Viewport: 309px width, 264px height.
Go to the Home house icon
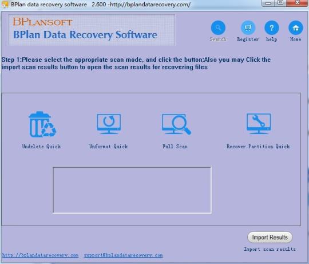click(x=296, y=27)
